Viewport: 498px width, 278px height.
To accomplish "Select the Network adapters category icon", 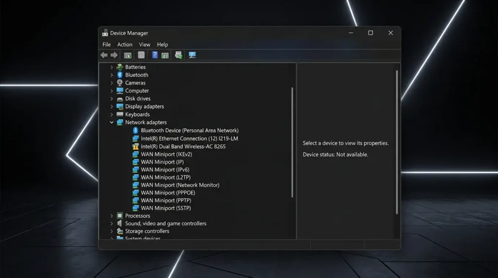I will [120, 122].
